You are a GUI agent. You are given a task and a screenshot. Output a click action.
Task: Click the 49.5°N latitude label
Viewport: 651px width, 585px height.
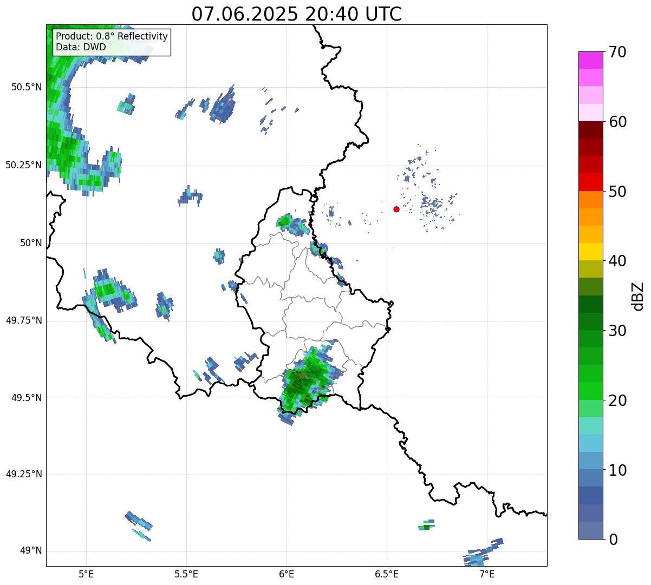click(x=27, y=398)
